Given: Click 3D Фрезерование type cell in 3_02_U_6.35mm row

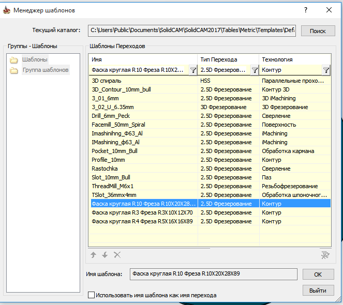Looking at the screenshot, I should tap(229, 107).
